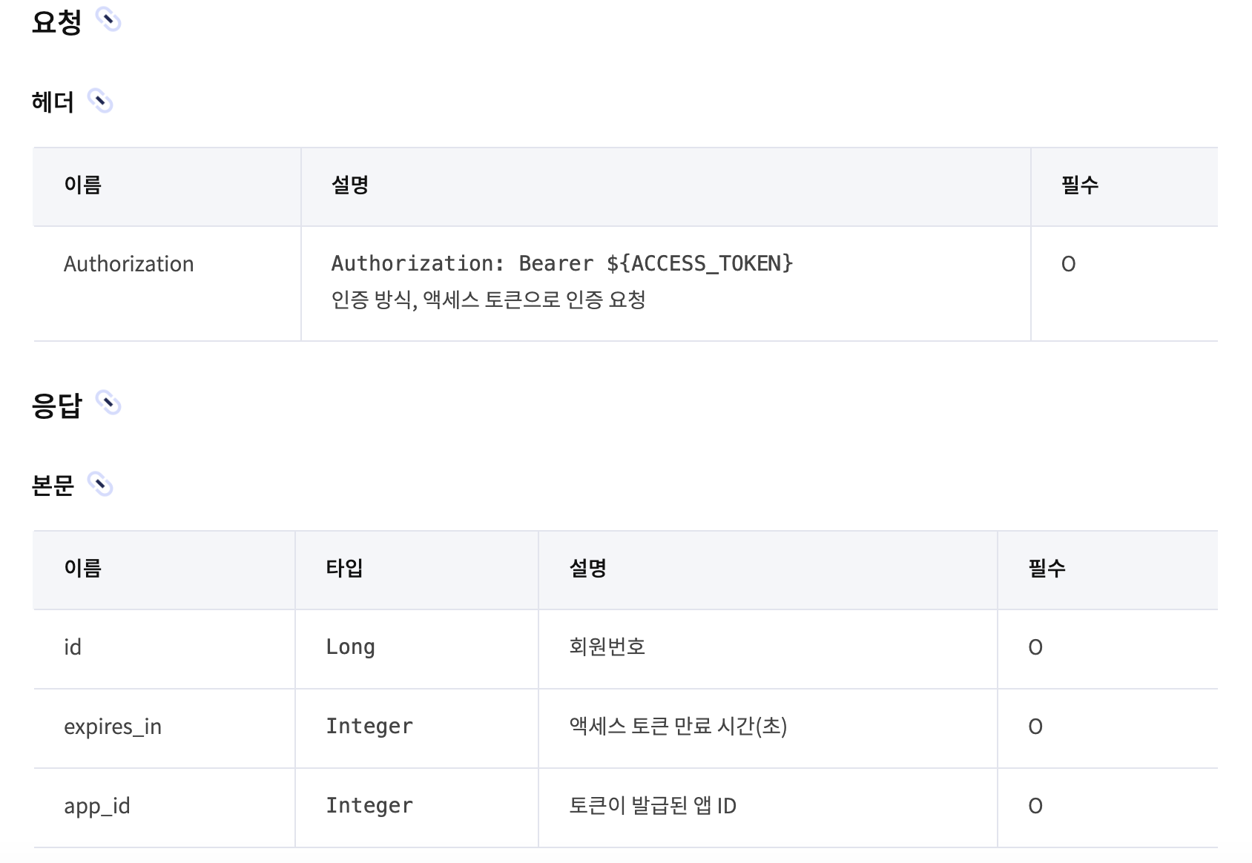Click the id row name cell
1252x863 pixels.
tap(164, 649)
